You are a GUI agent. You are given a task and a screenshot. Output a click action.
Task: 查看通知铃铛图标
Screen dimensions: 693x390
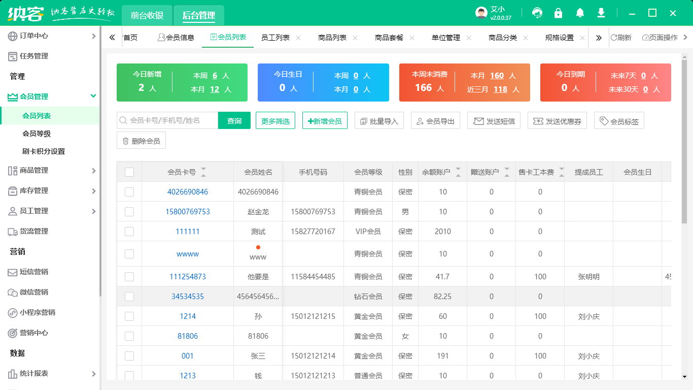pos(580,12)
